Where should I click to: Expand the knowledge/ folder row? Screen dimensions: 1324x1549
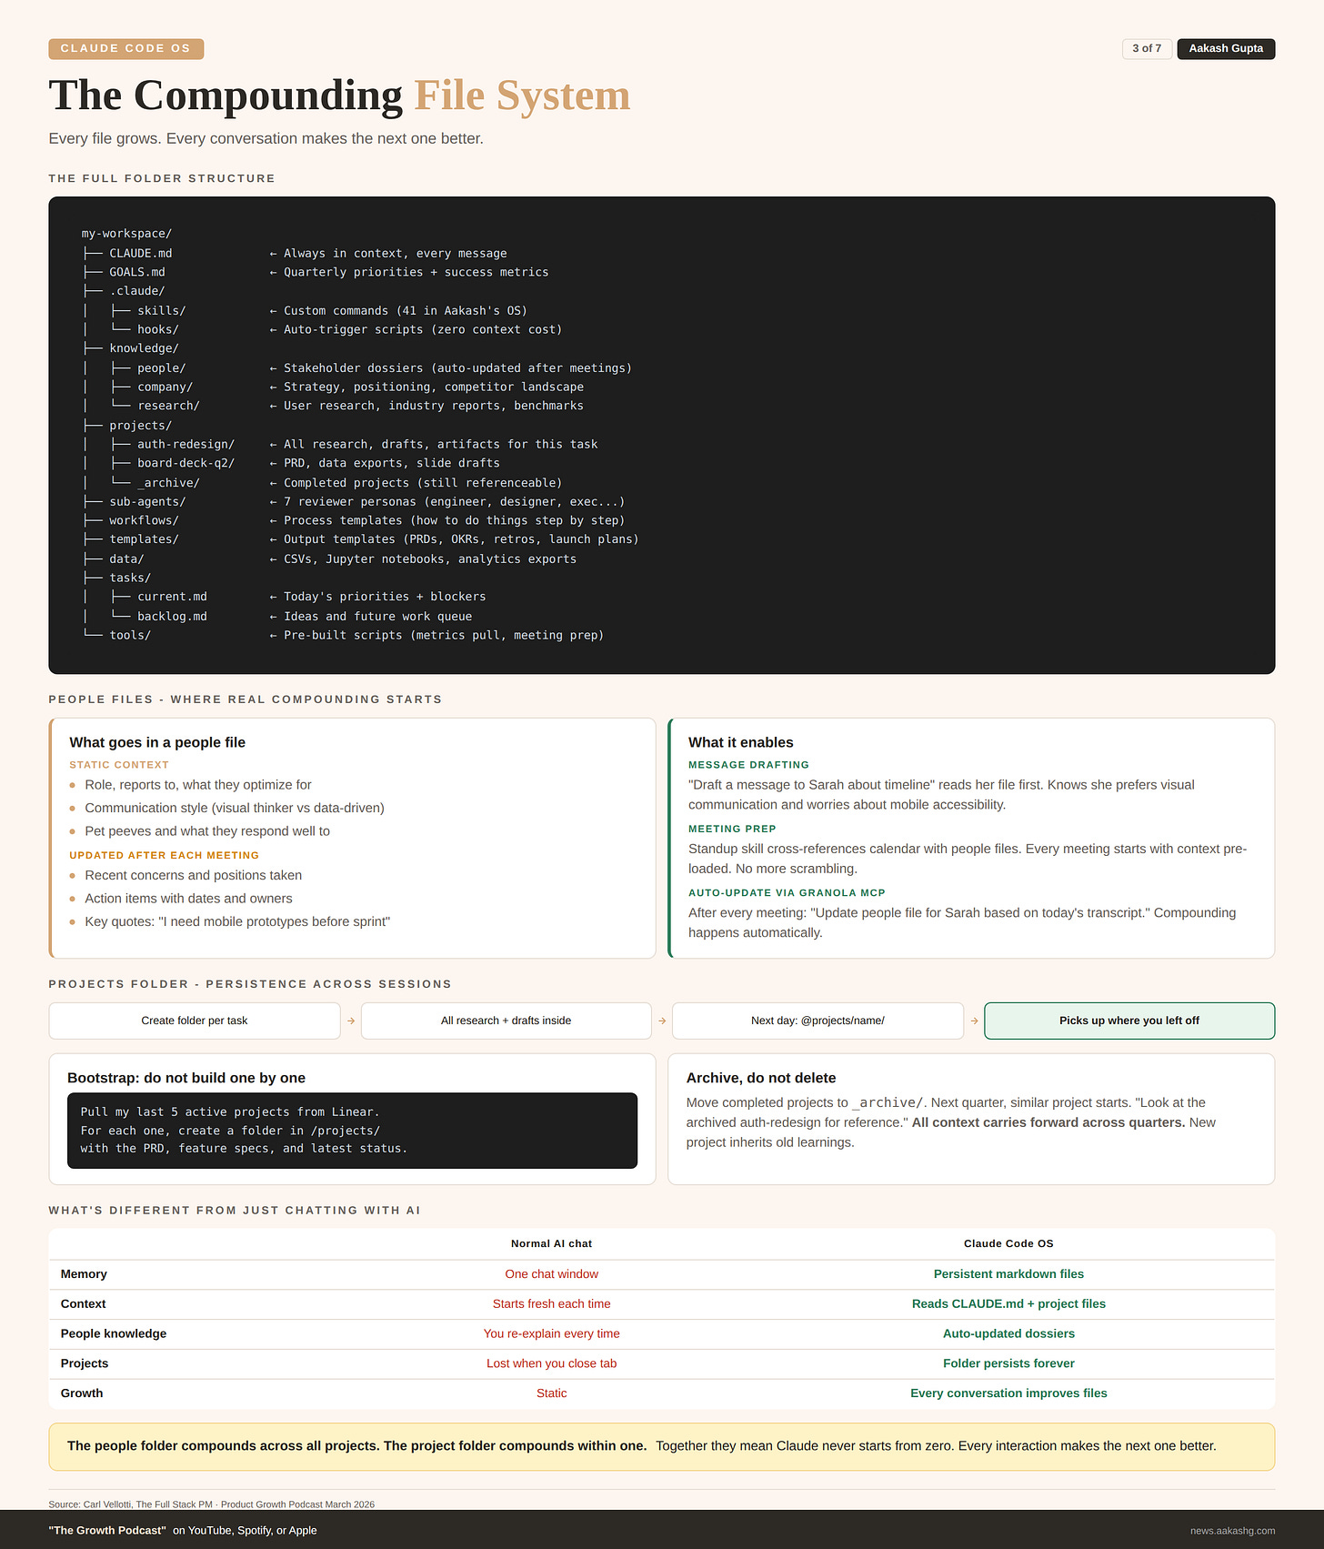click(145, 348)
